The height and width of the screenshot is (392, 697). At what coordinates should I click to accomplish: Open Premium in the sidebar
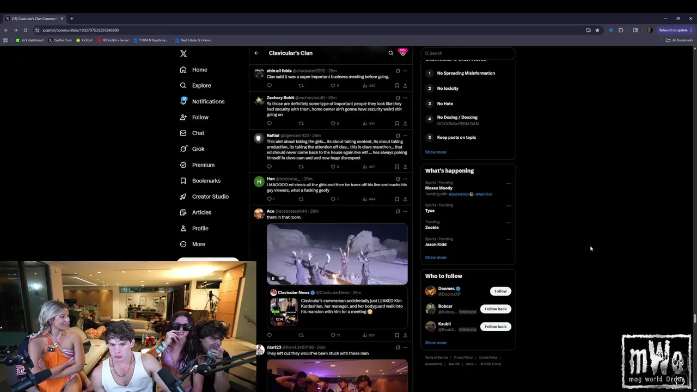(197, 165)
